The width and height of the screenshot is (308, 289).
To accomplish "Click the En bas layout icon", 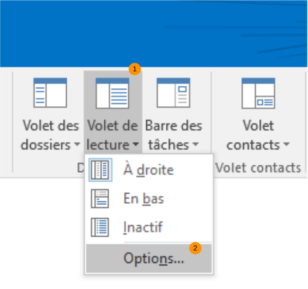I will click(100, 199).
